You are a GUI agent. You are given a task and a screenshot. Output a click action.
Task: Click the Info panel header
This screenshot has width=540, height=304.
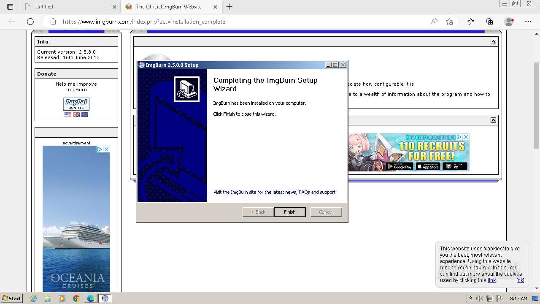click(x=76, y=42)
